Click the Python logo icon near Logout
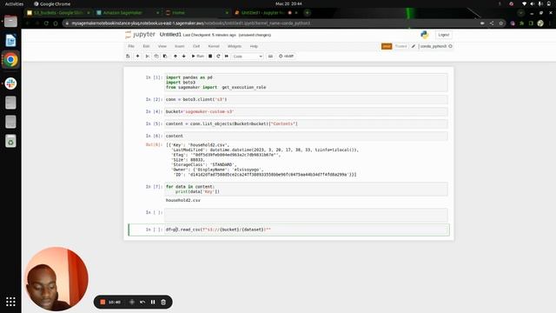556x313 pixels. coord(425,35)
